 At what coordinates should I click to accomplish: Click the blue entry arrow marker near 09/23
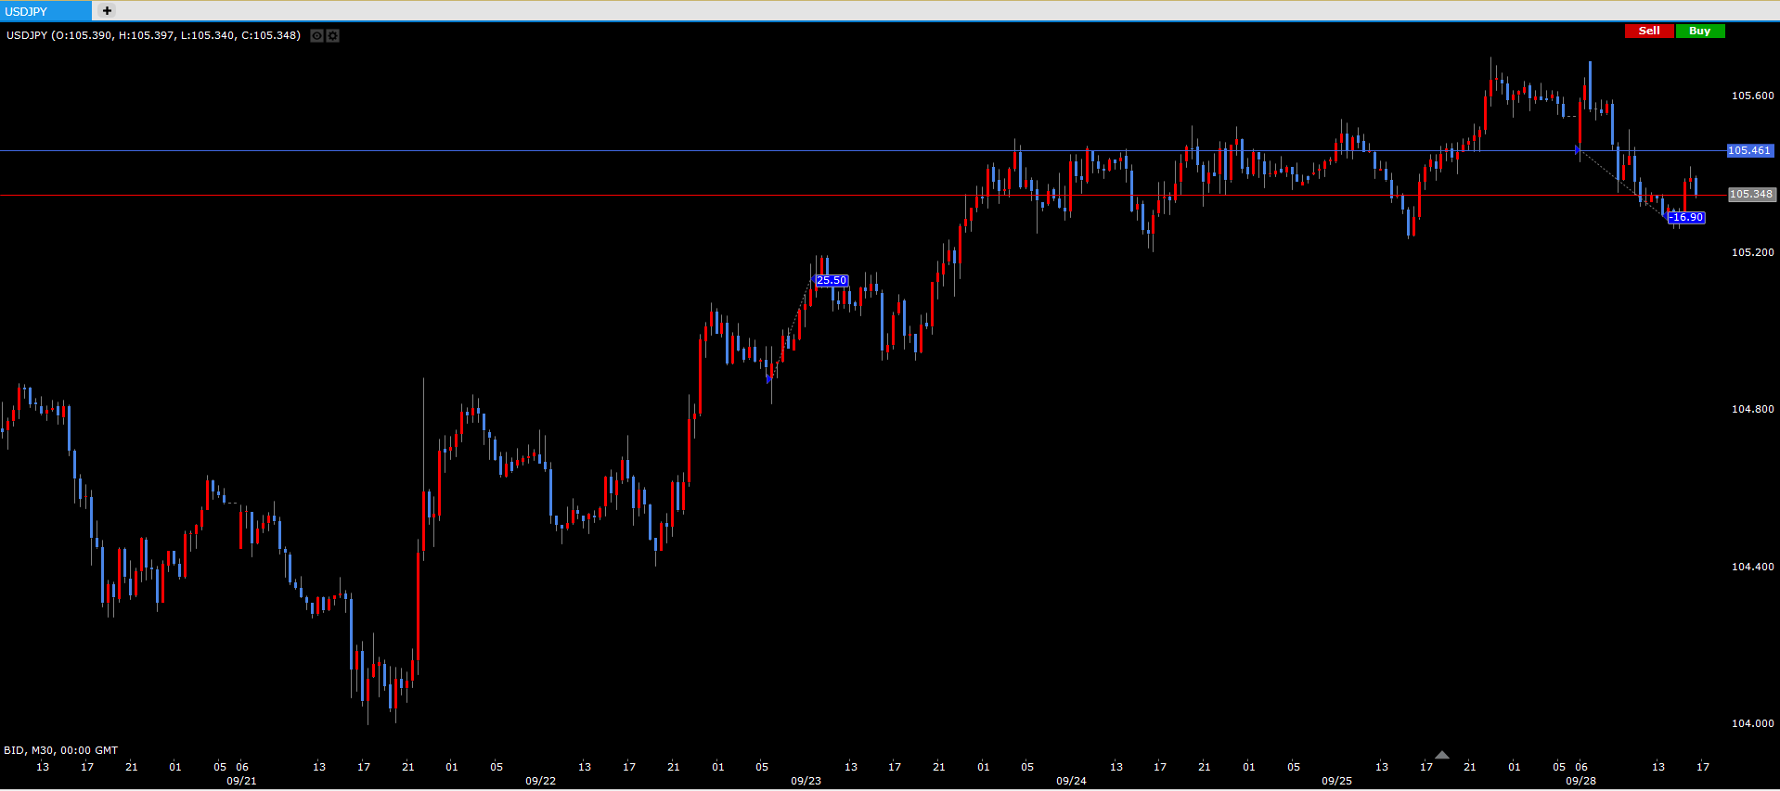pyautogui.click(x=769, y=378)
